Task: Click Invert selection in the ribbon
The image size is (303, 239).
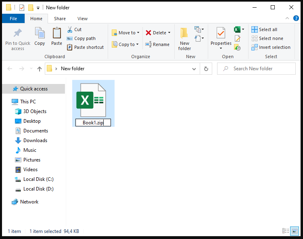Action: 271,47
